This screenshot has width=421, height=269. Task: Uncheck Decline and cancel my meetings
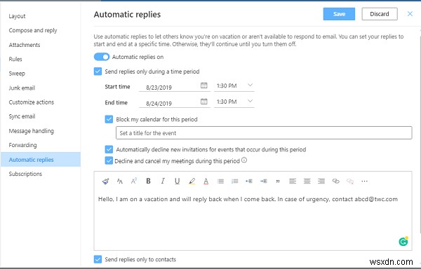pos(109,160)
